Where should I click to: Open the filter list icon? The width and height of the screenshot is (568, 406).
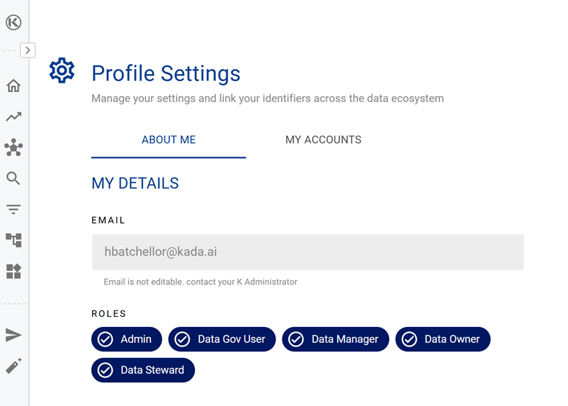click(x=13, y=209)
